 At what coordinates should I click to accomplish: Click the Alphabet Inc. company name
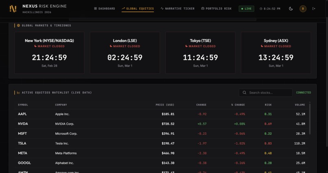64,163
